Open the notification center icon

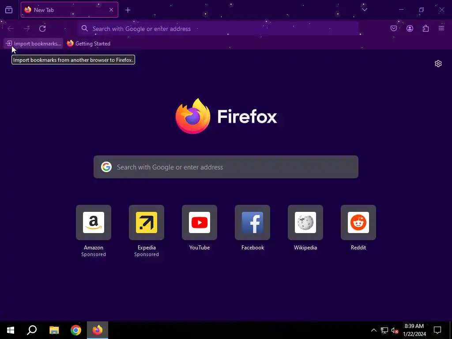(437, 330)
